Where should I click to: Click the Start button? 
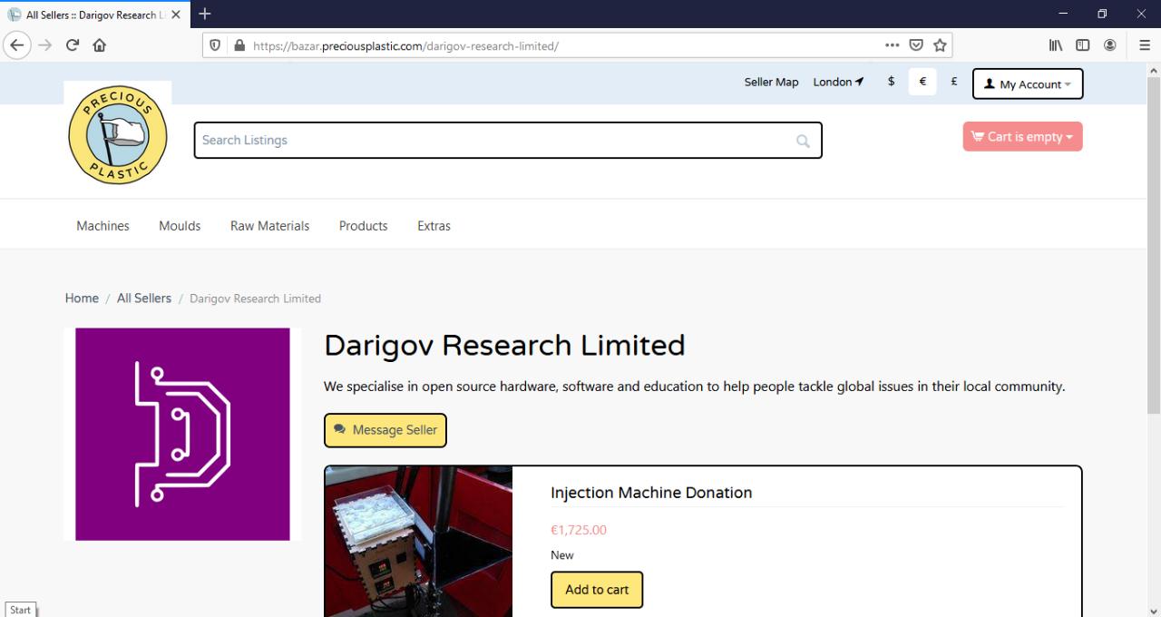(x=20, y=610)
